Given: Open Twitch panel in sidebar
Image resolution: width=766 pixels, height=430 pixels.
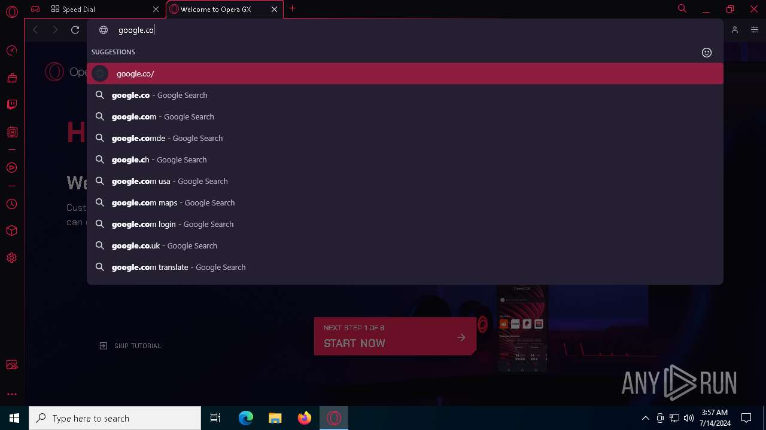Looking at the screenshot, I should (11, 105).
